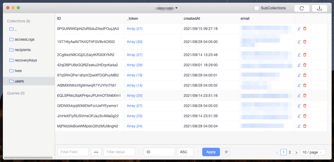Pin the current query
Image resolution: width=334 pixels, height=162 pixels.
(226, 152)
